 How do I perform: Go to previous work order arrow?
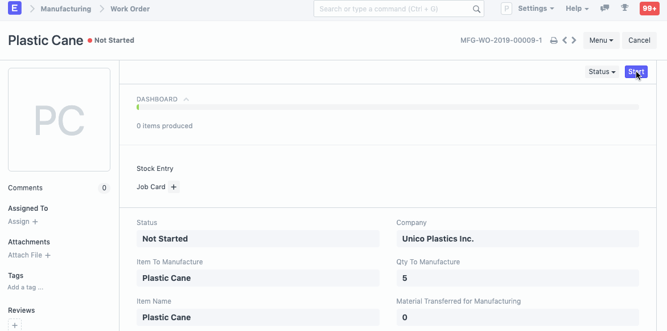(x=565, y=40)
